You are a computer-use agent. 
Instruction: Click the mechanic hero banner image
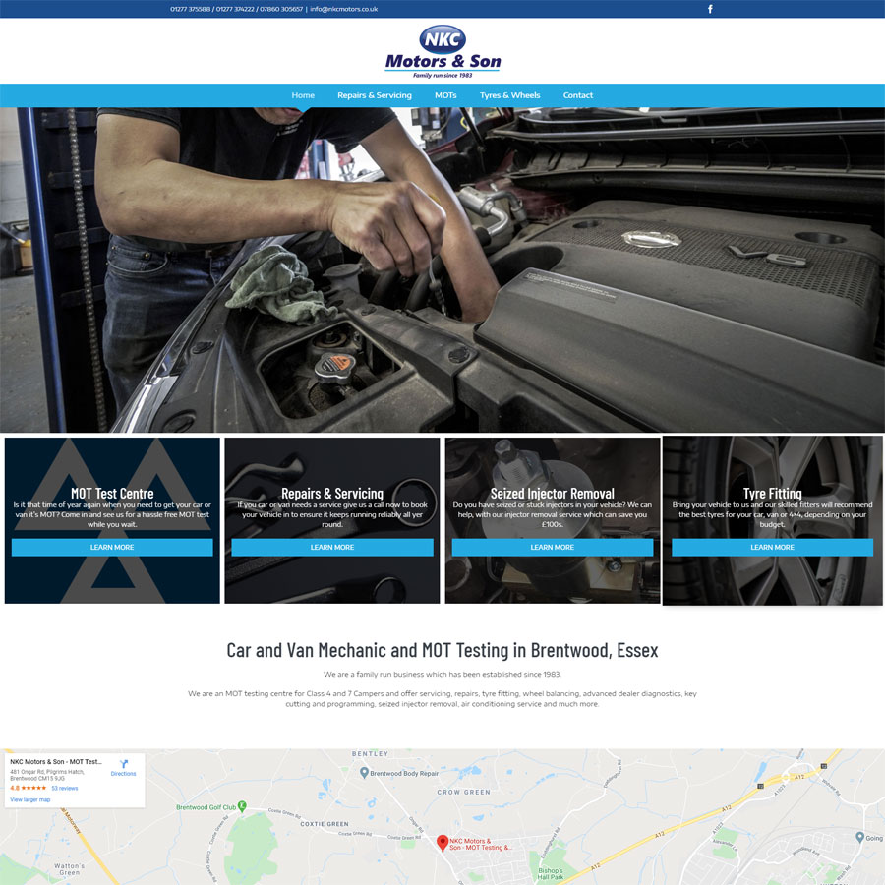442,270
